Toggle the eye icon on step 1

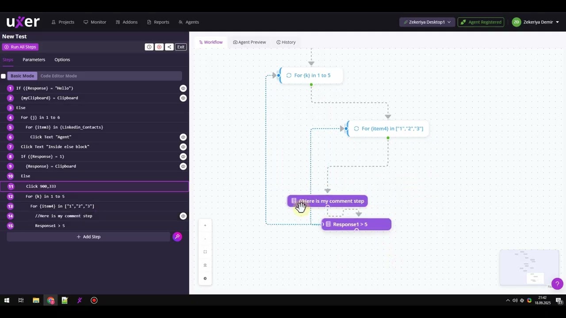(183, 88)
